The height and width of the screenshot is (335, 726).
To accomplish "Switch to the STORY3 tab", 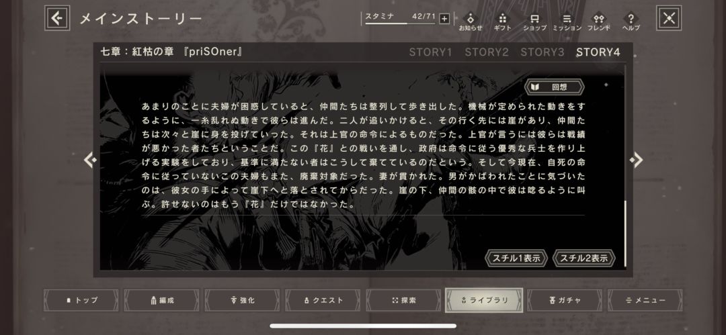I will click(542, 52).
